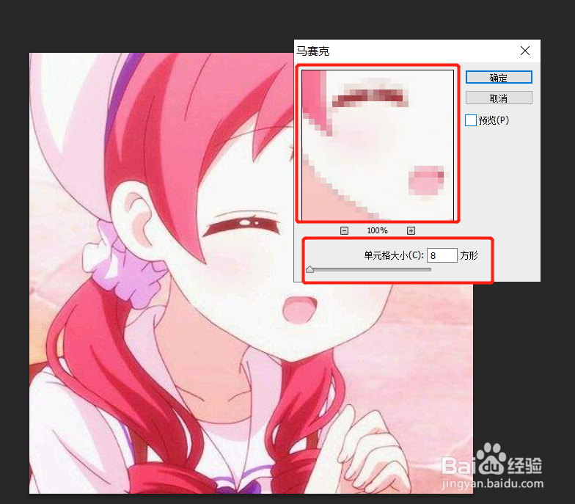Confirm mosaic filter with 确定 button
The width and height of the screenshot is (575, 504).
pyautogui.click(x=499, y=78)
